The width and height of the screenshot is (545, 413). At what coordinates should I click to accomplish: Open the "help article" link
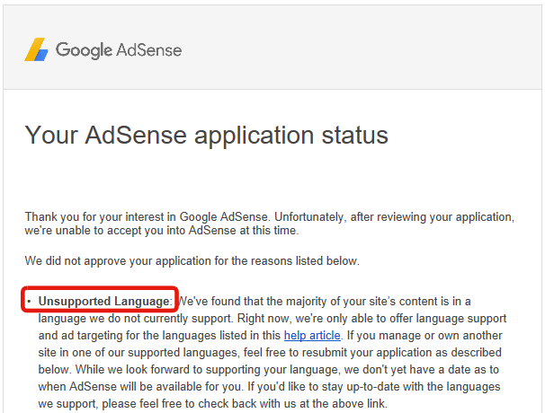click(312, 336)
